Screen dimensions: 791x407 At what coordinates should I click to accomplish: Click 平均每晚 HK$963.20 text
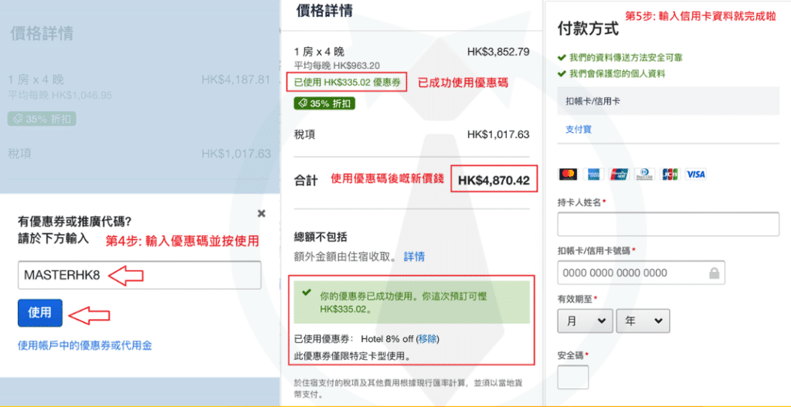coord(337,66)
